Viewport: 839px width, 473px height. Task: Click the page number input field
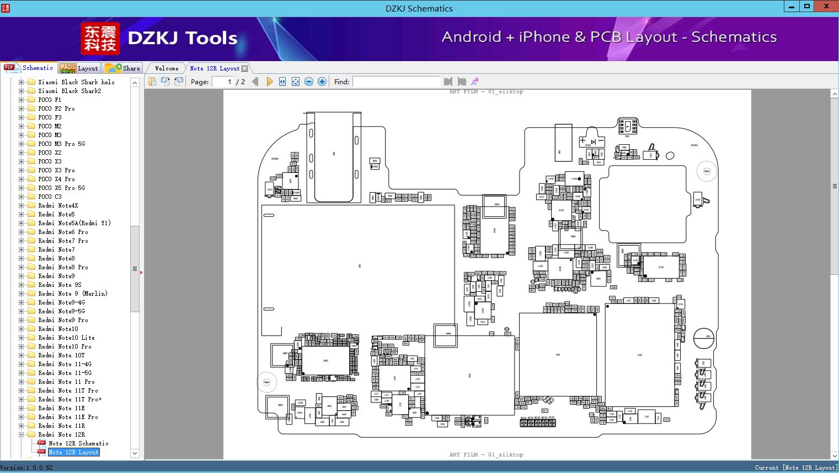[x=222, y=81]
